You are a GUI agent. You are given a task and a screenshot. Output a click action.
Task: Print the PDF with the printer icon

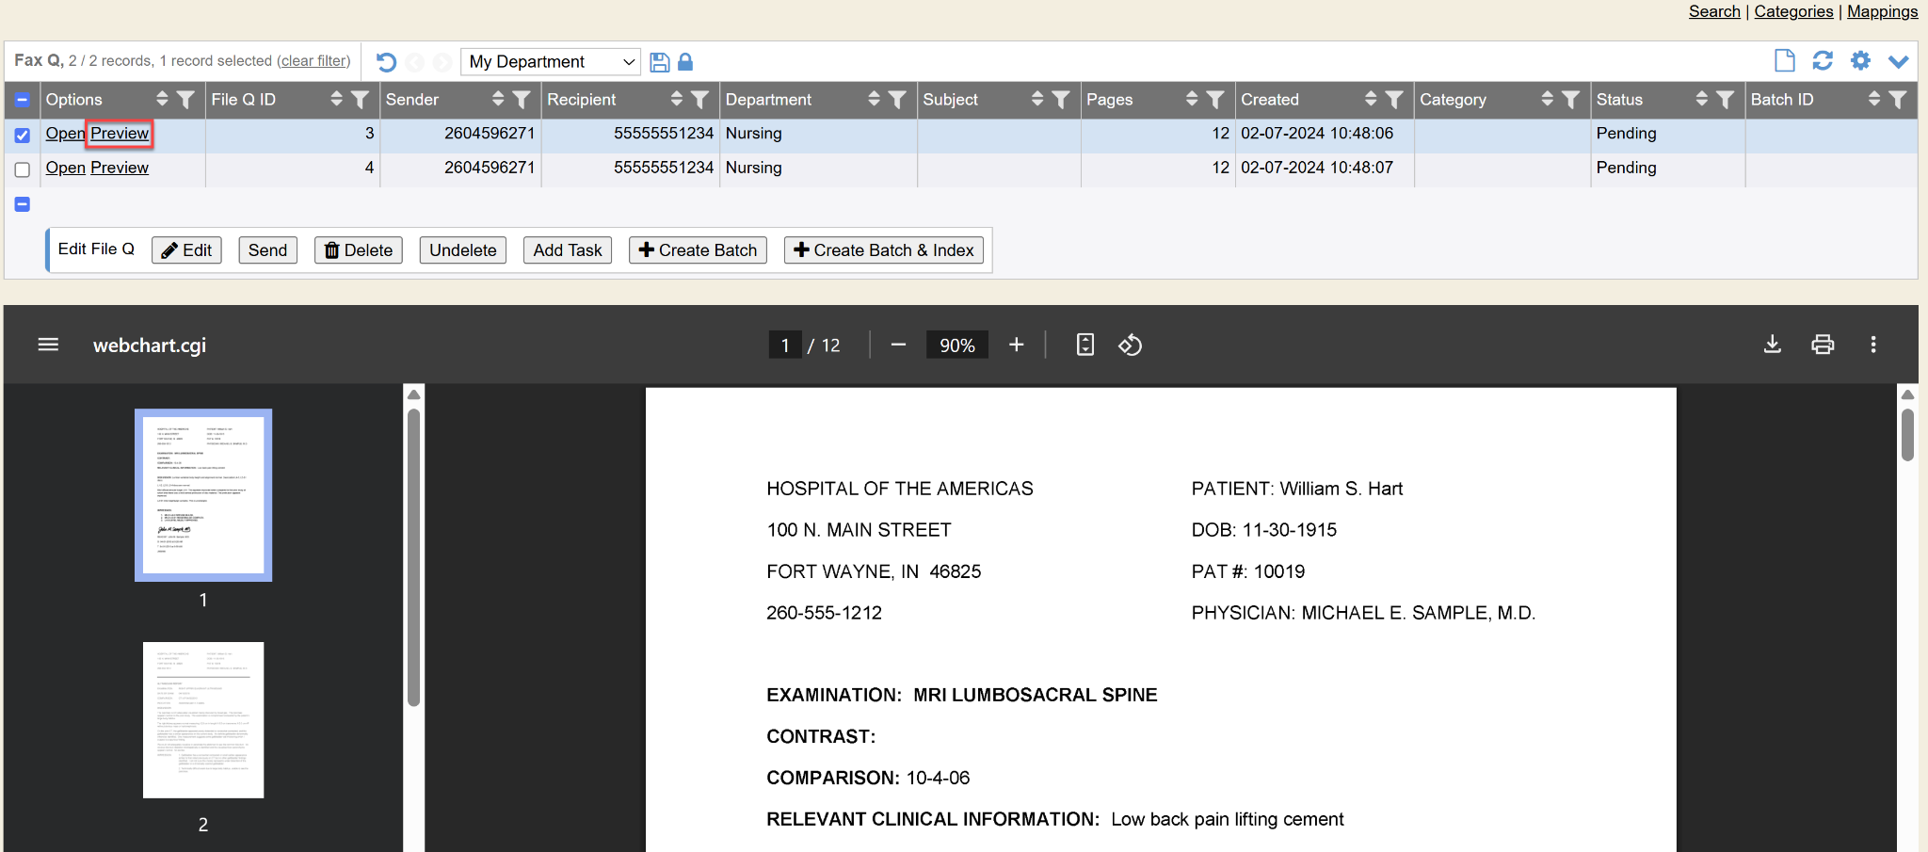tap(1823, 345)
